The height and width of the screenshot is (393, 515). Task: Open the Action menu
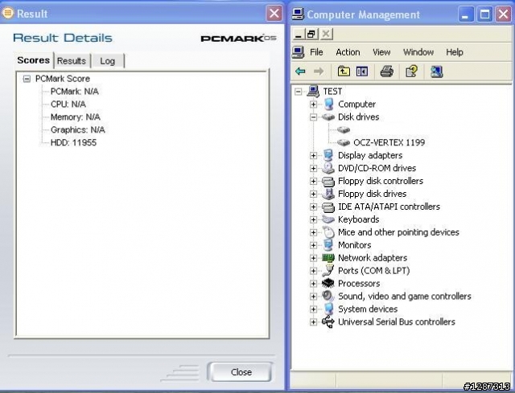tap(348, 52)
